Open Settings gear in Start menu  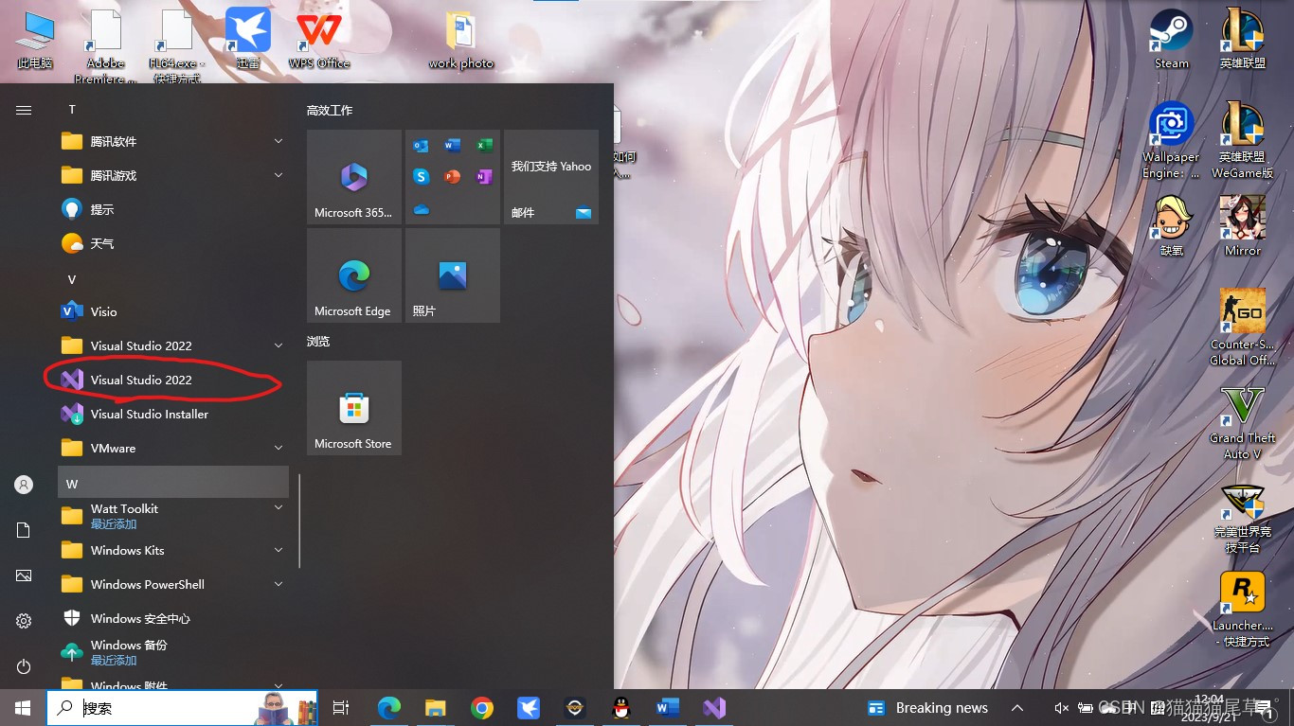tap(24, 621)
